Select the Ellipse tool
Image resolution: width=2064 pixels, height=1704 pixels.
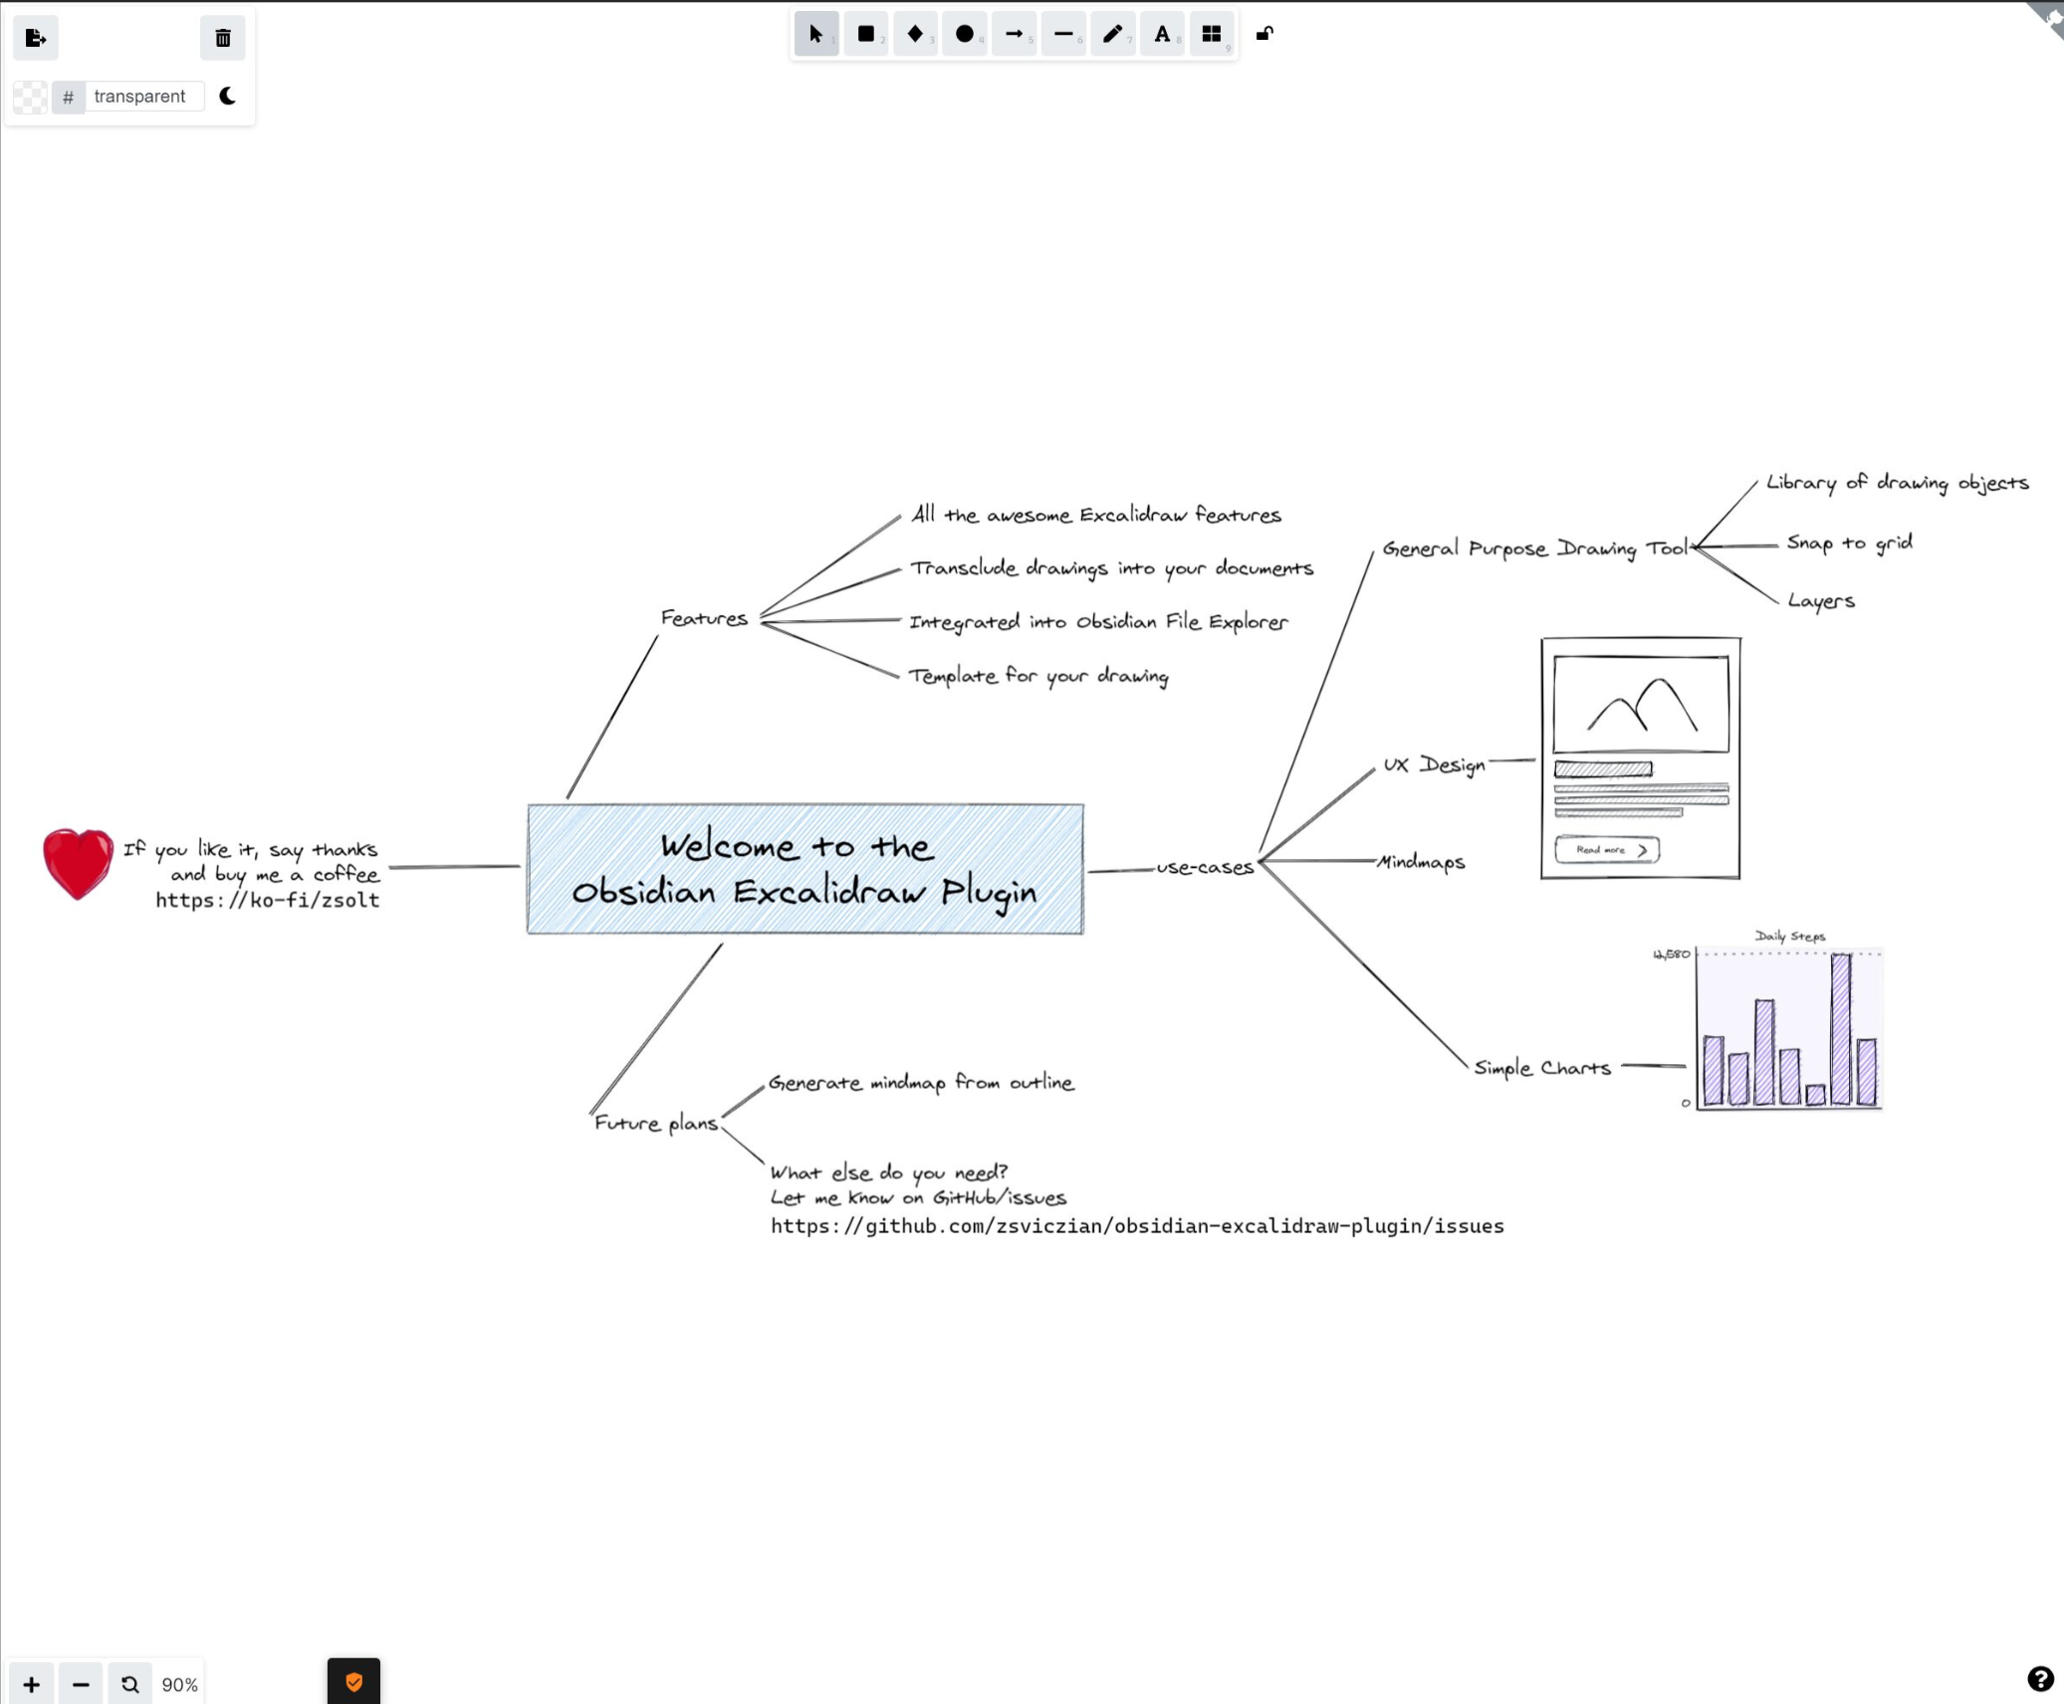click(964, 35)
